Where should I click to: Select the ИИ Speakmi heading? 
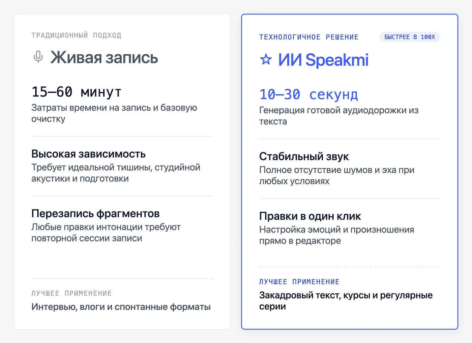pyautogui.click(x=323, y=60)
